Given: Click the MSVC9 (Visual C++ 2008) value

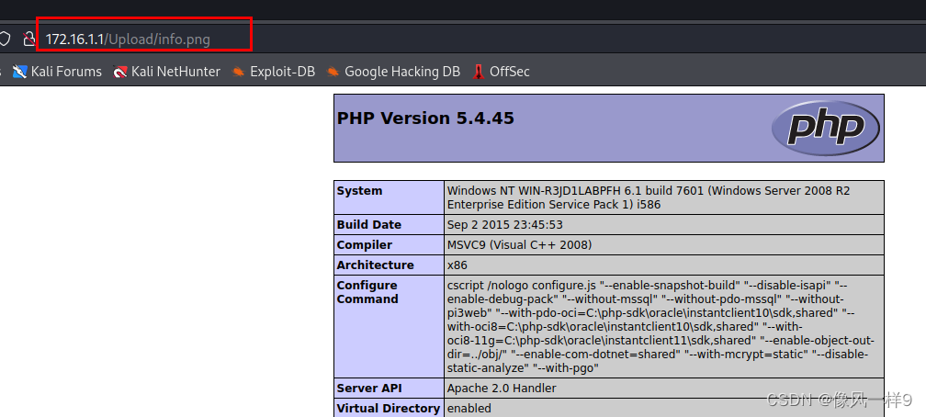Looking at the screenshot, I should point(520,244).
